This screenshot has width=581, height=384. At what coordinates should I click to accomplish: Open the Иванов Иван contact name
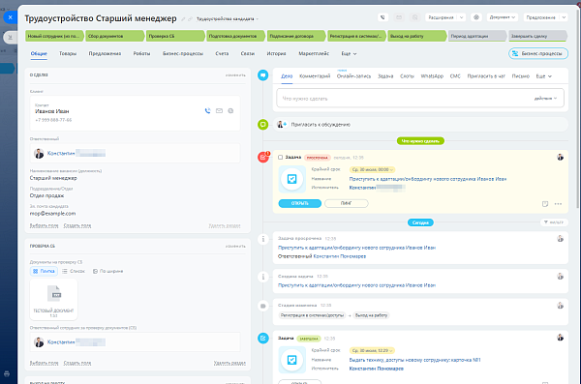coord(52,111)
